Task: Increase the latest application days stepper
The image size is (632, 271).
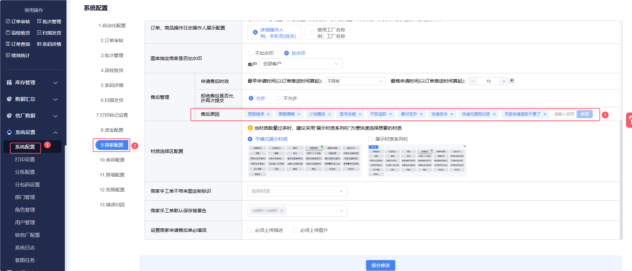Action: click(x=504, y=81)
